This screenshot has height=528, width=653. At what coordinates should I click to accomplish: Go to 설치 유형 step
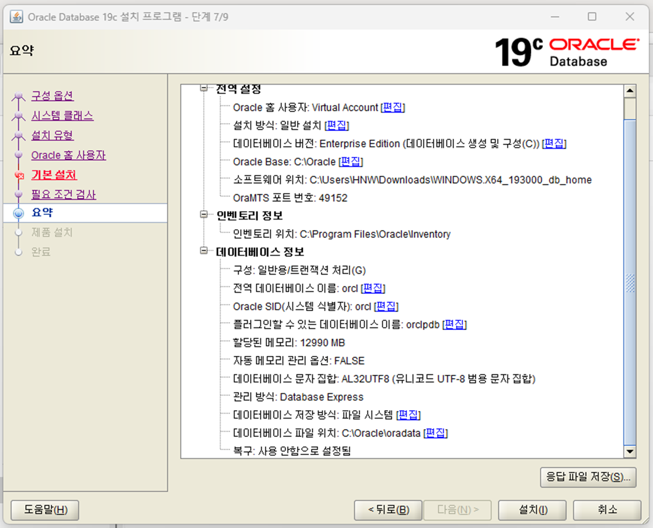pyautogui.click(x=52, y=135)
